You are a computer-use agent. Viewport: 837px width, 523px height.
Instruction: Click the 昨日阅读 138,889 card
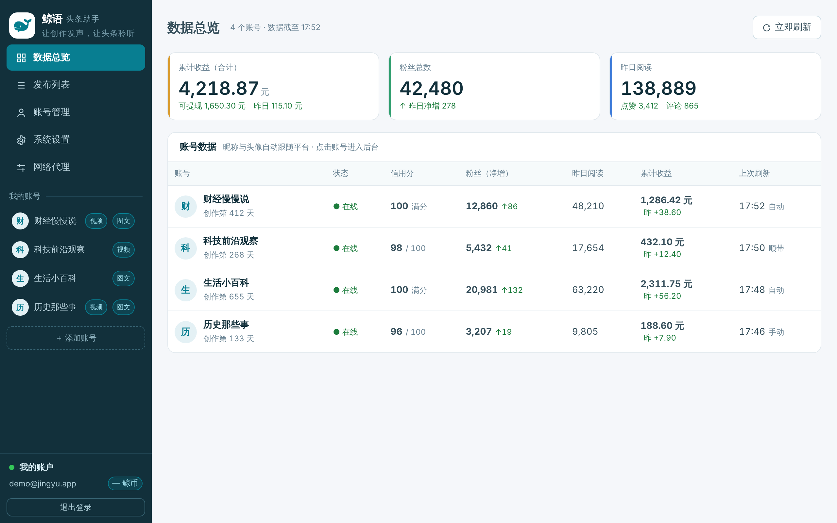(715, 86)
